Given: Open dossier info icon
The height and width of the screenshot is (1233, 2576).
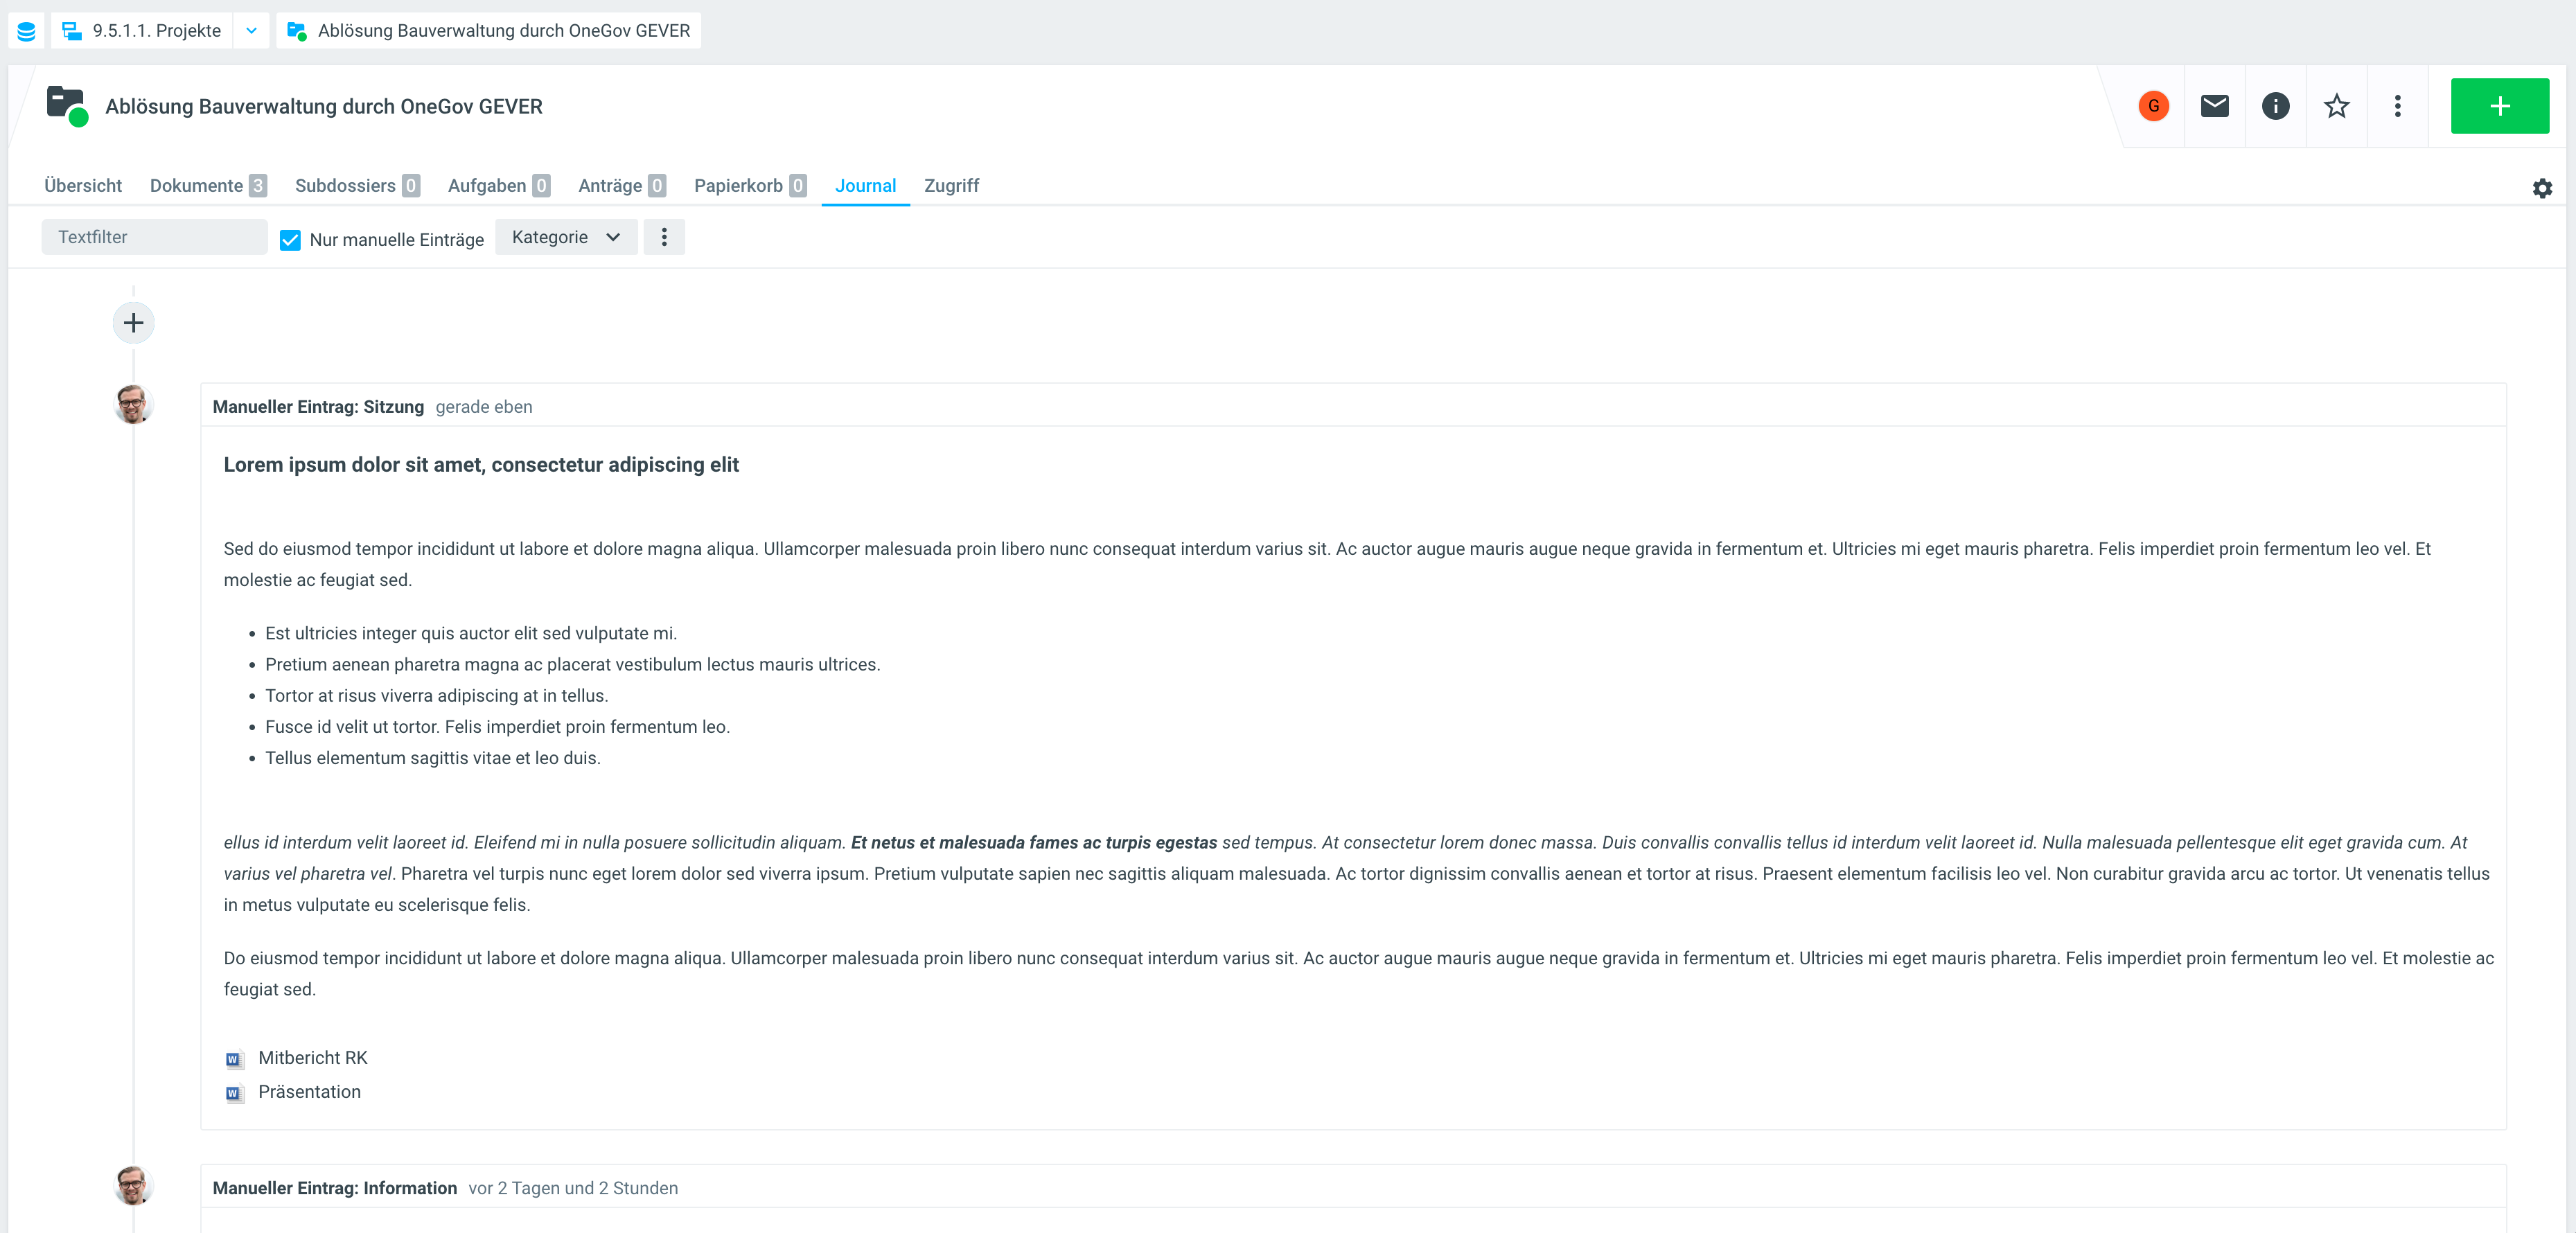Looking at the screenshot, I should (x=2275, y=106).
